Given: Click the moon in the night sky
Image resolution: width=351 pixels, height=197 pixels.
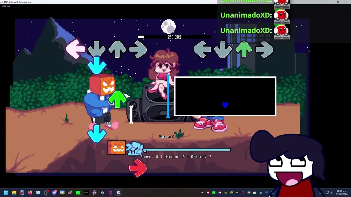Looking at the screenshot, I should pos(168,27).
